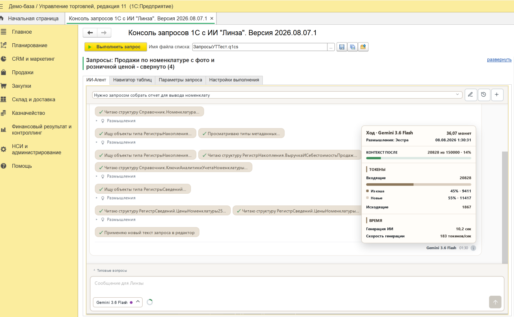
Task: Expand Размышления under Справочник.Номенклатура step
Action: [x=116, y=121]
